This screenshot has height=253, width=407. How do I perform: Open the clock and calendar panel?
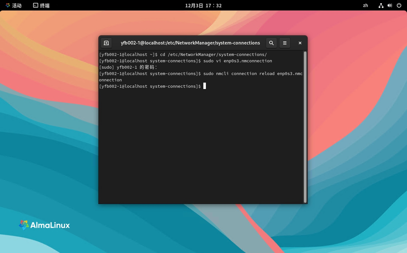click(x=203, y=5)
